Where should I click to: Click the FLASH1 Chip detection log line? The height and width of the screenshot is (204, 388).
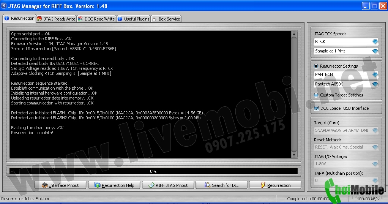click(x=107, y=113)
